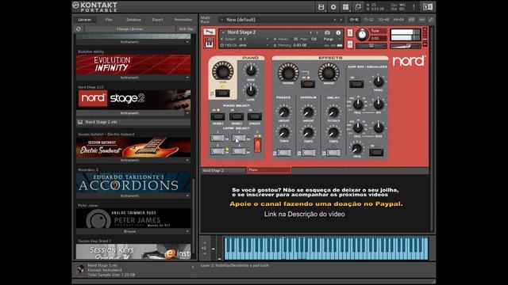Enable the Grand 2 piano select switch
The width and height of the screenshot is (508, 285).
pyautogui.click(x=237, y=116)
